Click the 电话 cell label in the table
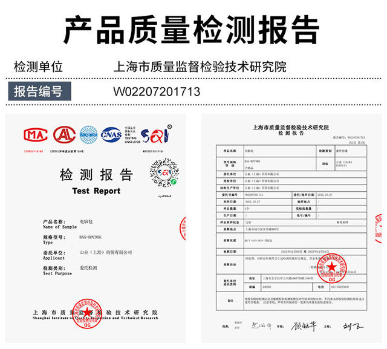This screenshot has height=349, width=387. (x=320, y=287)
